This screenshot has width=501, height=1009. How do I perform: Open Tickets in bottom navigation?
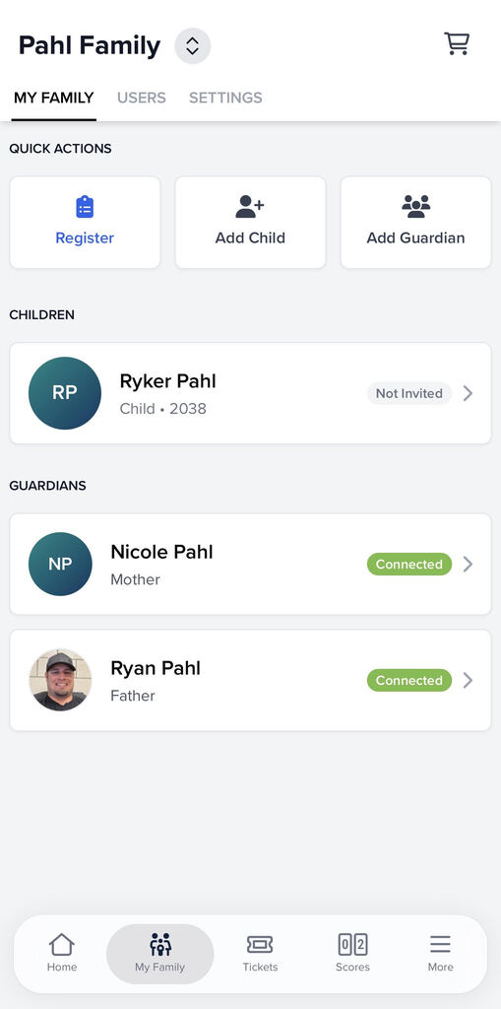tap(260, 953)
